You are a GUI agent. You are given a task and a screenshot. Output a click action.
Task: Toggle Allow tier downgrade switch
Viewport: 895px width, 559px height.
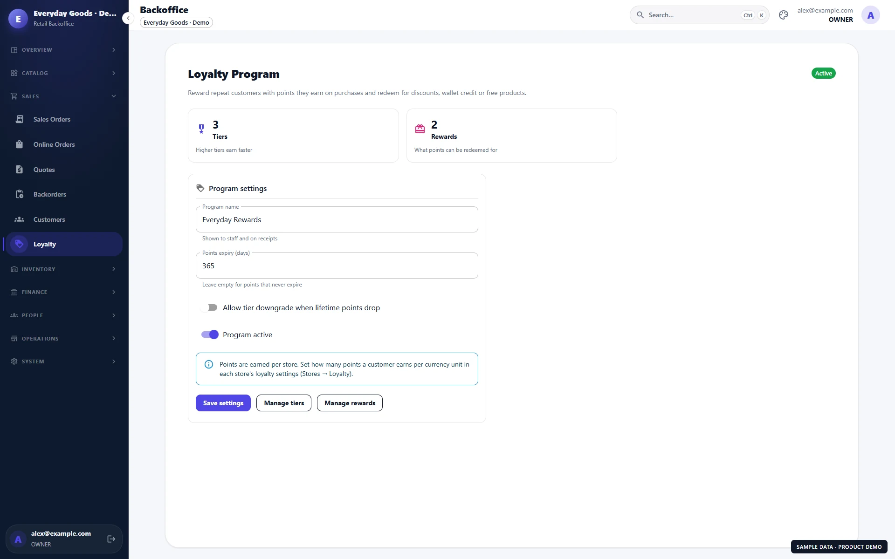coord(209,307)
